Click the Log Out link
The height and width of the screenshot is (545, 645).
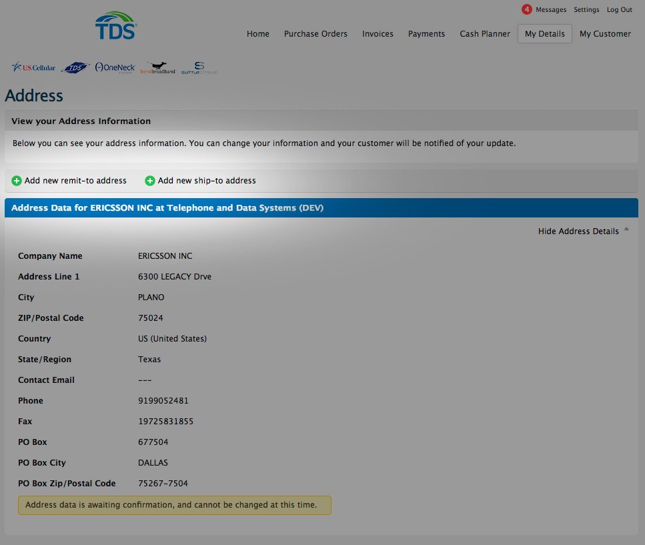[620, 9]
